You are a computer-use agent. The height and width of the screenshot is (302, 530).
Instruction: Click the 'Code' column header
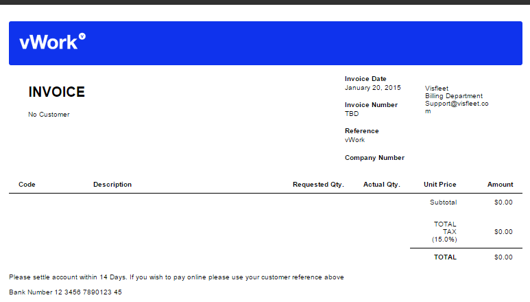(x=27, y=185)
